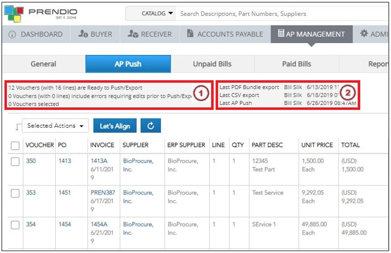Click the Accounts Payable document icon
This screenshot has height=253, width=391.
190,33
